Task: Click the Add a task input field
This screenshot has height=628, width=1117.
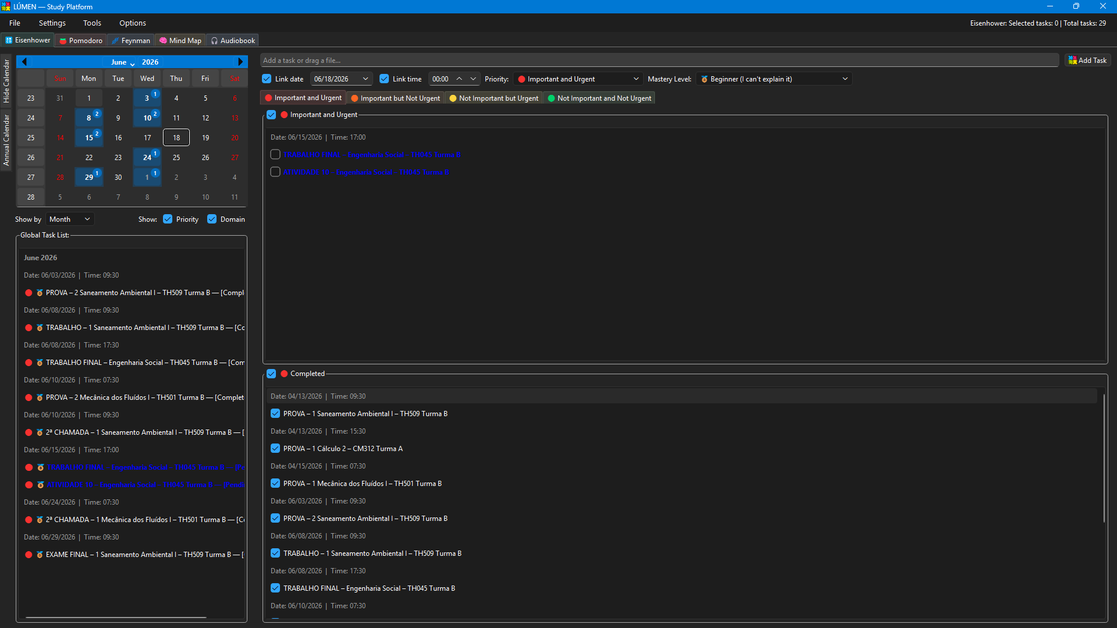Action: click(659, 61)
